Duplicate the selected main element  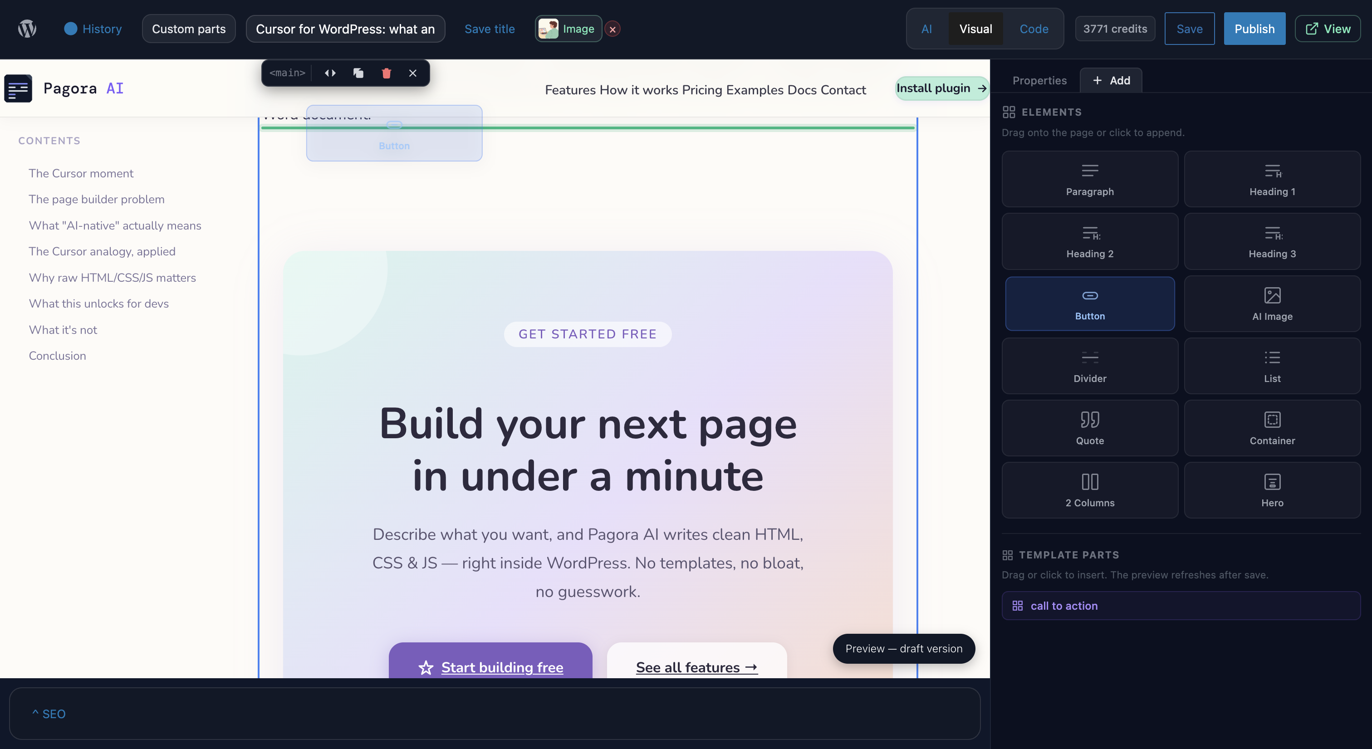click(x=358, y=73)
